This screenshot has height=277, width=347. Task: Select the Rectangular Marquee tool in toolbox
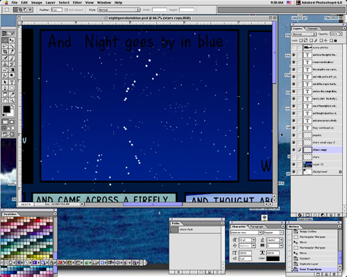tap(5, 40)
